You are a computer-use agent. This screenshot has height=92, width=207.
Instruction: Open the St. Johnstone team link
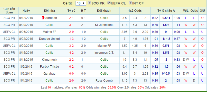point(104,25)
